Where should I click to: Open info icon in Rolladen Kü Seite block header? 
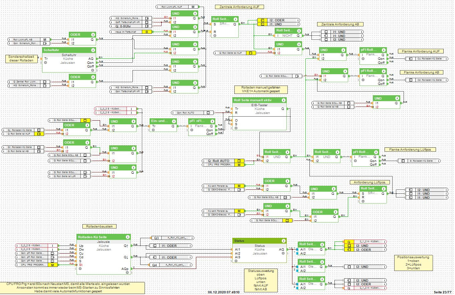[127, 237]
